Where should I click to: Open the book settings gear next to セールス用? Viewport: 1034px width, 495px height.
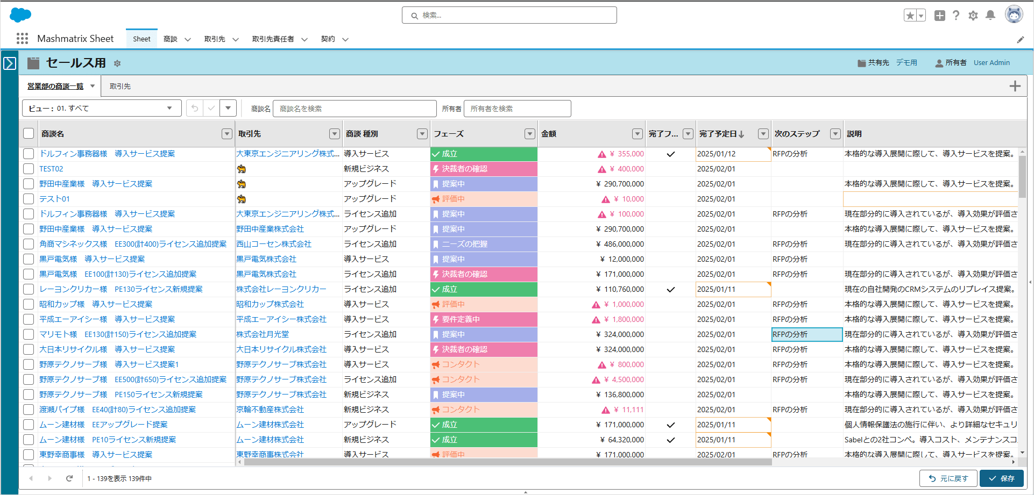(117, 63)
